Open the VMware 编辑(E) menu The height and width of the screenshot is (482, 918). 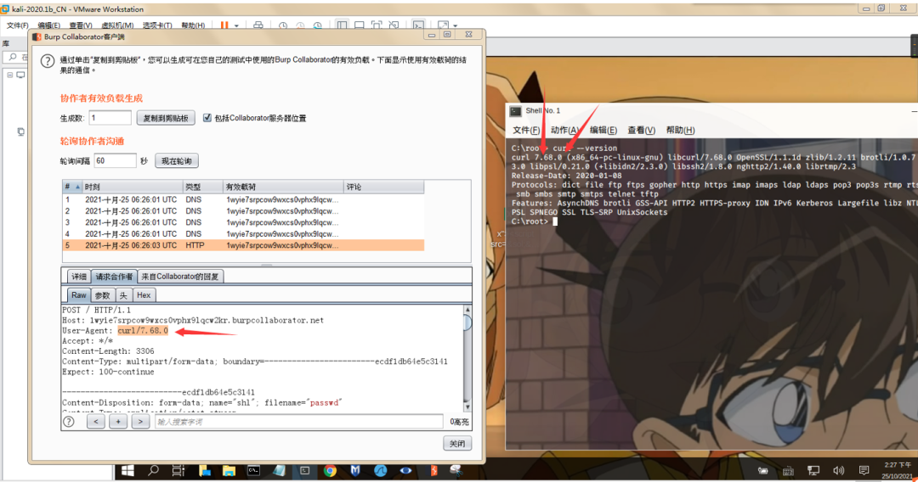point(49,25)
